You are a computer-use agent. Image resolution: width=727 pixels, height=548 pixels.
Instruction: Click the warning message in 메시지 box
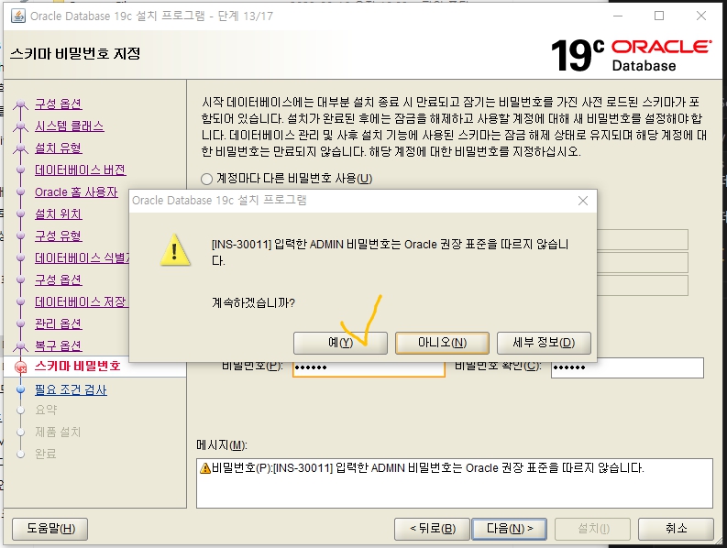[x=427, y=467]
